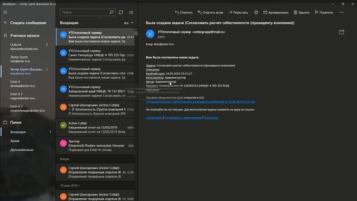Select Энтер Групп info@enter-it.ru account
357x201 pixels.
click(28, 59)
